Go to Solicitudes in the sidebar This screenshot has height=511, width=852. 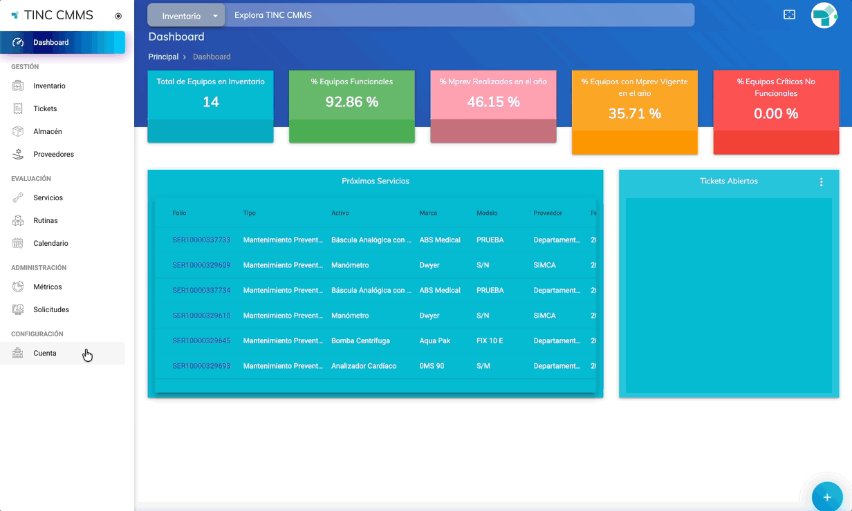click(51, 310)
